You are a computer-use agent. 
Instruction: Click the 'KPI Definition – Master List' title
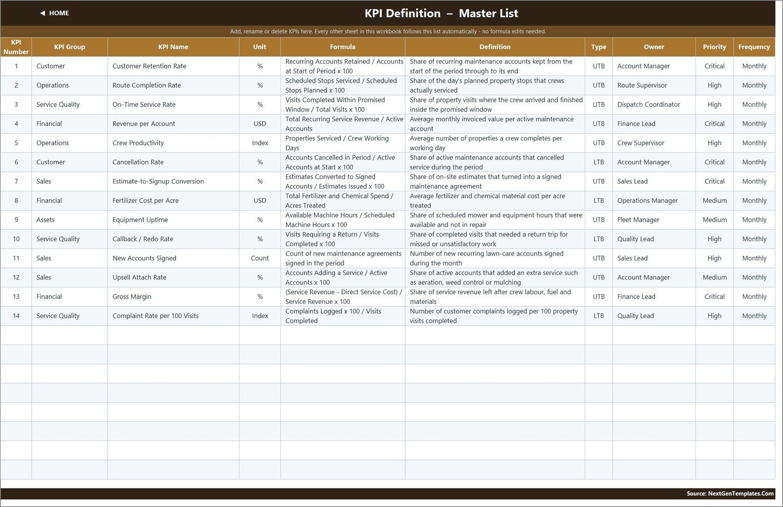441,13
